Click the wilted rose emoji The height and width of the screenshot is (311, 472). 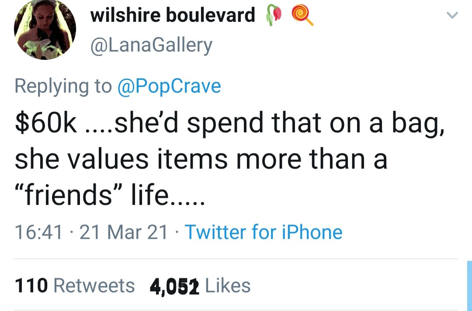274,15
